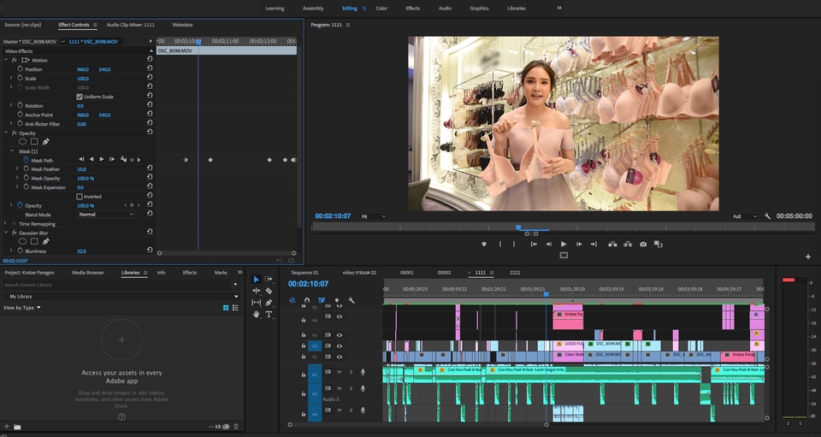Click the Search Current Library field

coord(118,285)
